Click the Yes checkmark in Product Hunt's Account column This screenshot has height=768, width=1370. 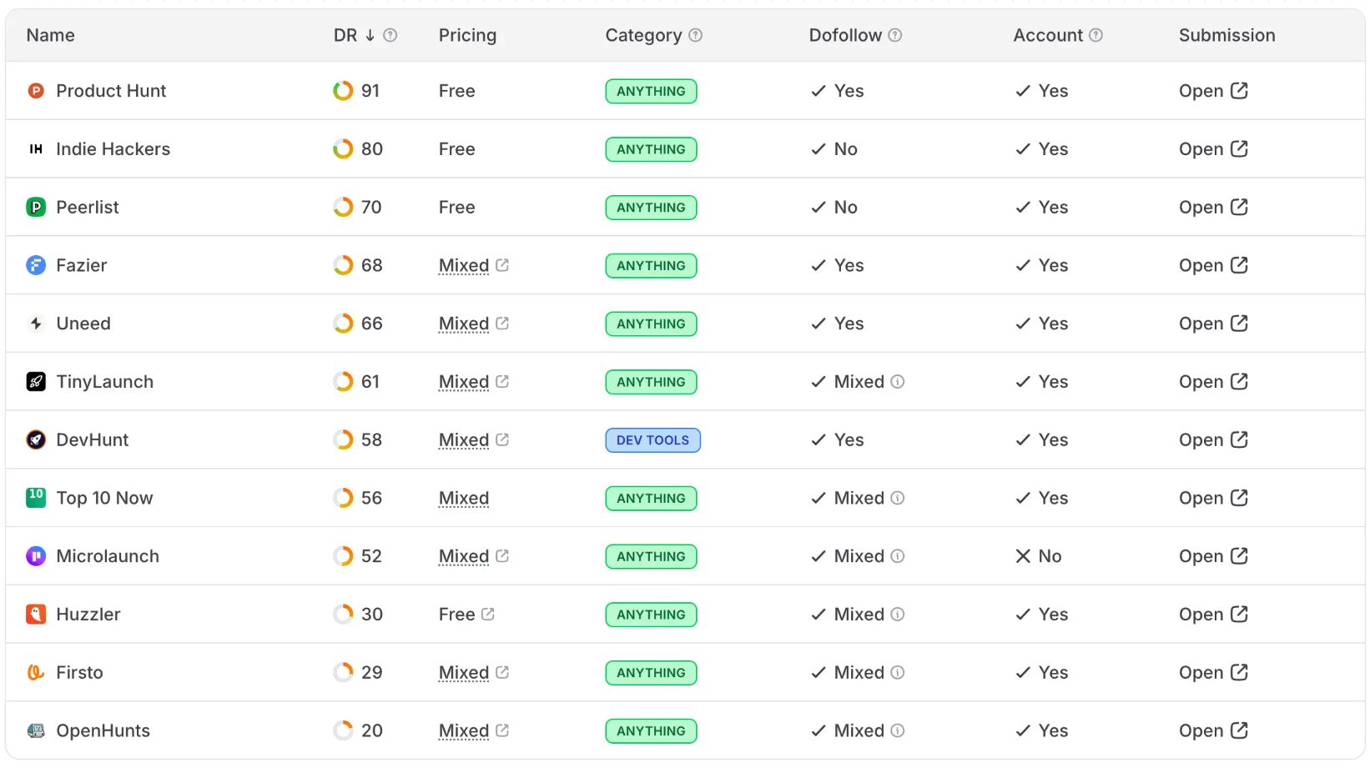point(1023,91)
